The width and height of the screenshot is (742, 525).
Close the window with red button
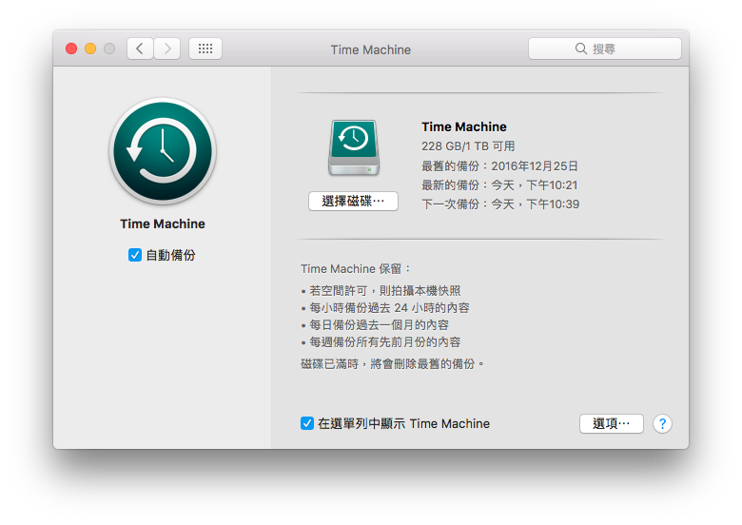(71, 49)
